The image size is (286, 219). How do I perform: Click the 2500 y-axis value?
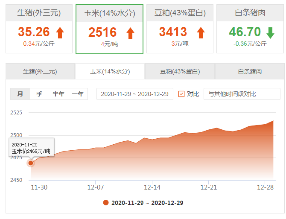(16, 135)
